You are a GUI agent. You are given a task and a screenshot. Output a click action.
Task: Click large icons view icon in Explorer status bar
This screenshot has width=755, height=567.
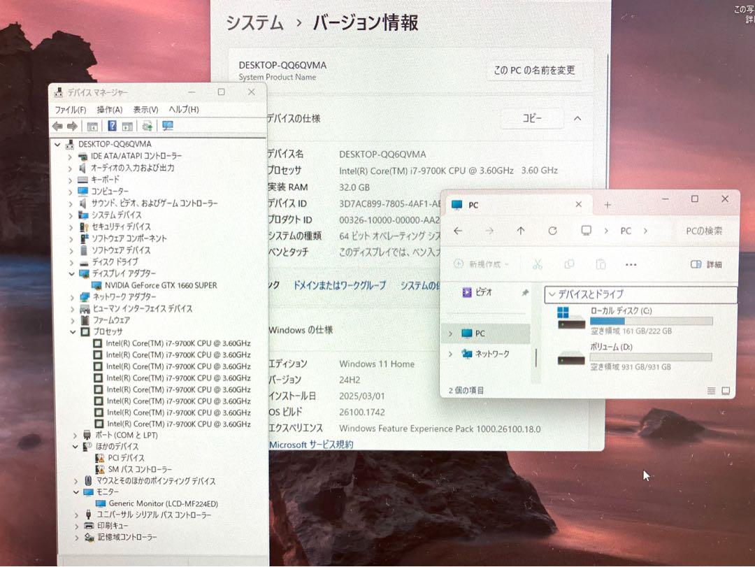(726, 391)
